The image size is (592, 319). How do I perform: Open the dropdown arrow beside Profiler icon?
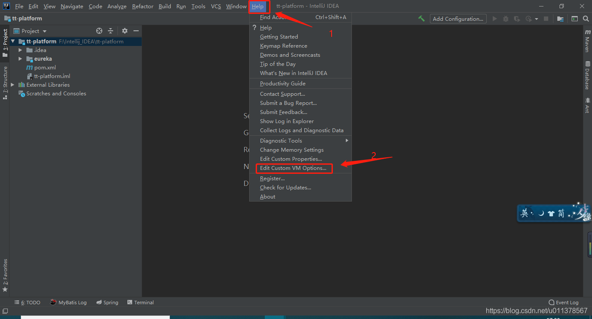[537, 19]
